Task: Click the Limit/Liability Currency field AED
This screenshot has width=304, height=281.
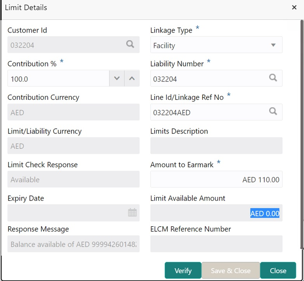Action: pyautogui.click(x=73, y=146)
